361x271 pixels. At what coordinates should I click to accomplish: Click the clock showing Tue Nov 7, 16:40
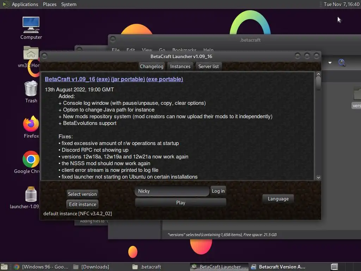coord(341,4)
